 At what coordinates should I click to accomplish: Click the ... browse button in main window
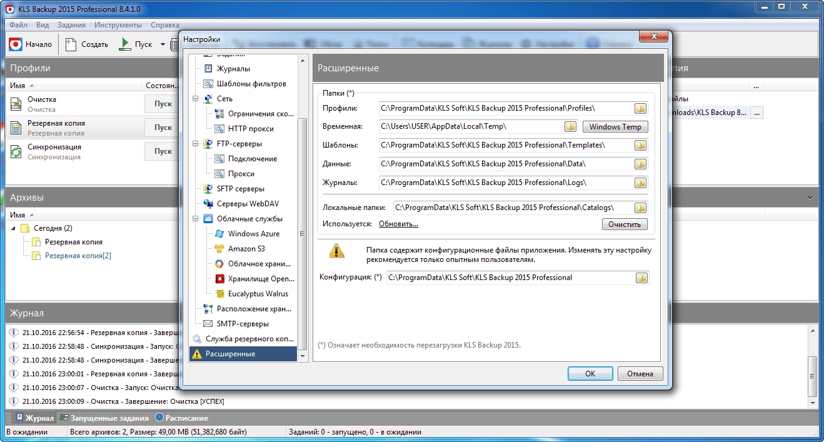click(x=757, y=113)
